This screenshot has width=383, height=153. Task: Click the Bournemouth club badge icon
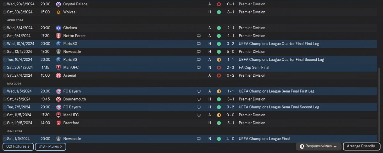coord(59,99)
